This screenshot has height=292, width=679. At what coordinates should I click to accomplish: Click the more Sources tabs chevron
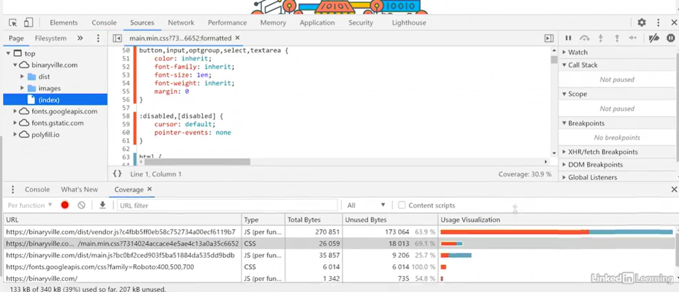[x=80, y=38]
